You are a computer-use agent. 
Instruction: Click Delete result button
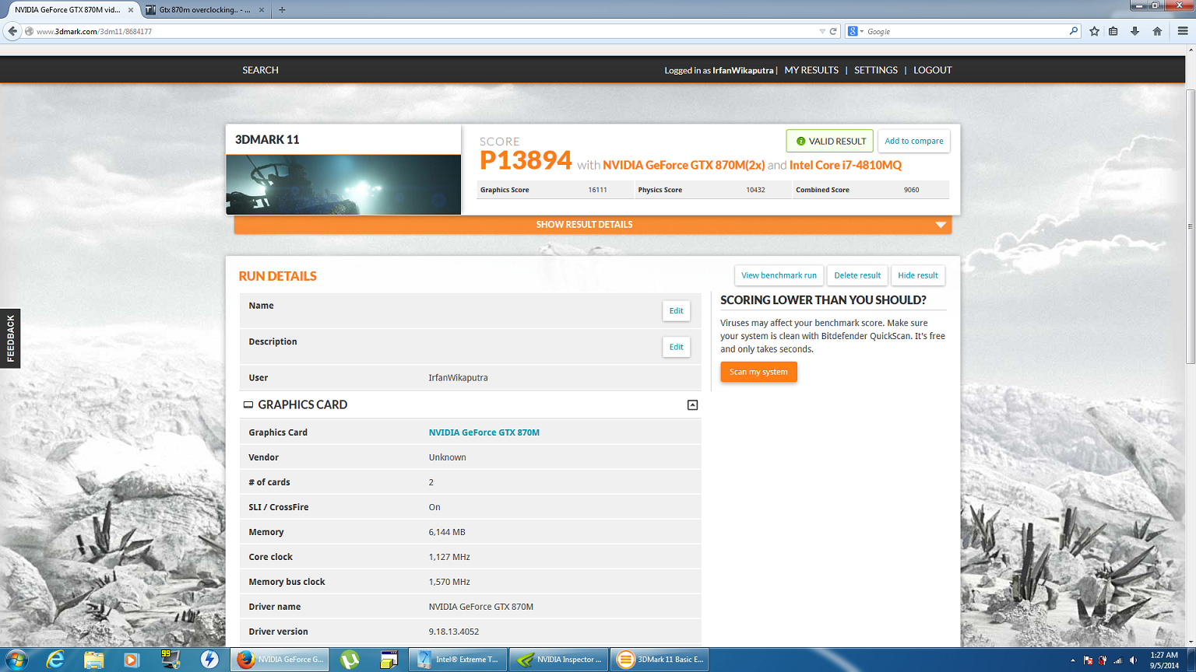[x=857, y=275]
